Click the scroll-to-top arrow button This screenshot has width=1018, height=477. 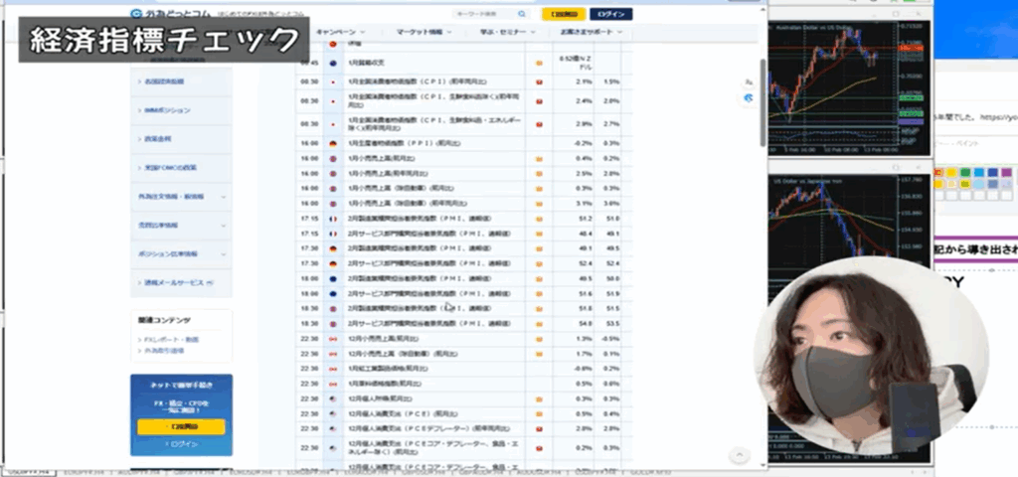738,454
